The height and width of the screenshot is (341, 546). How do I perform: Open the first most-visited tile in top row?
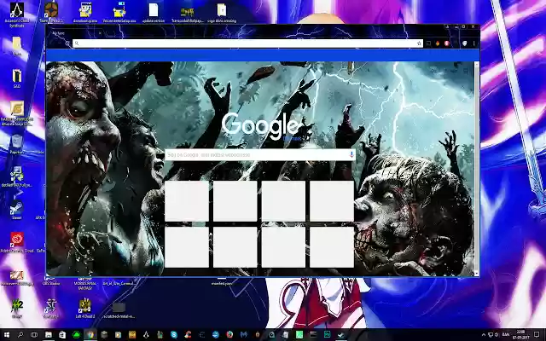coord(187,201)
